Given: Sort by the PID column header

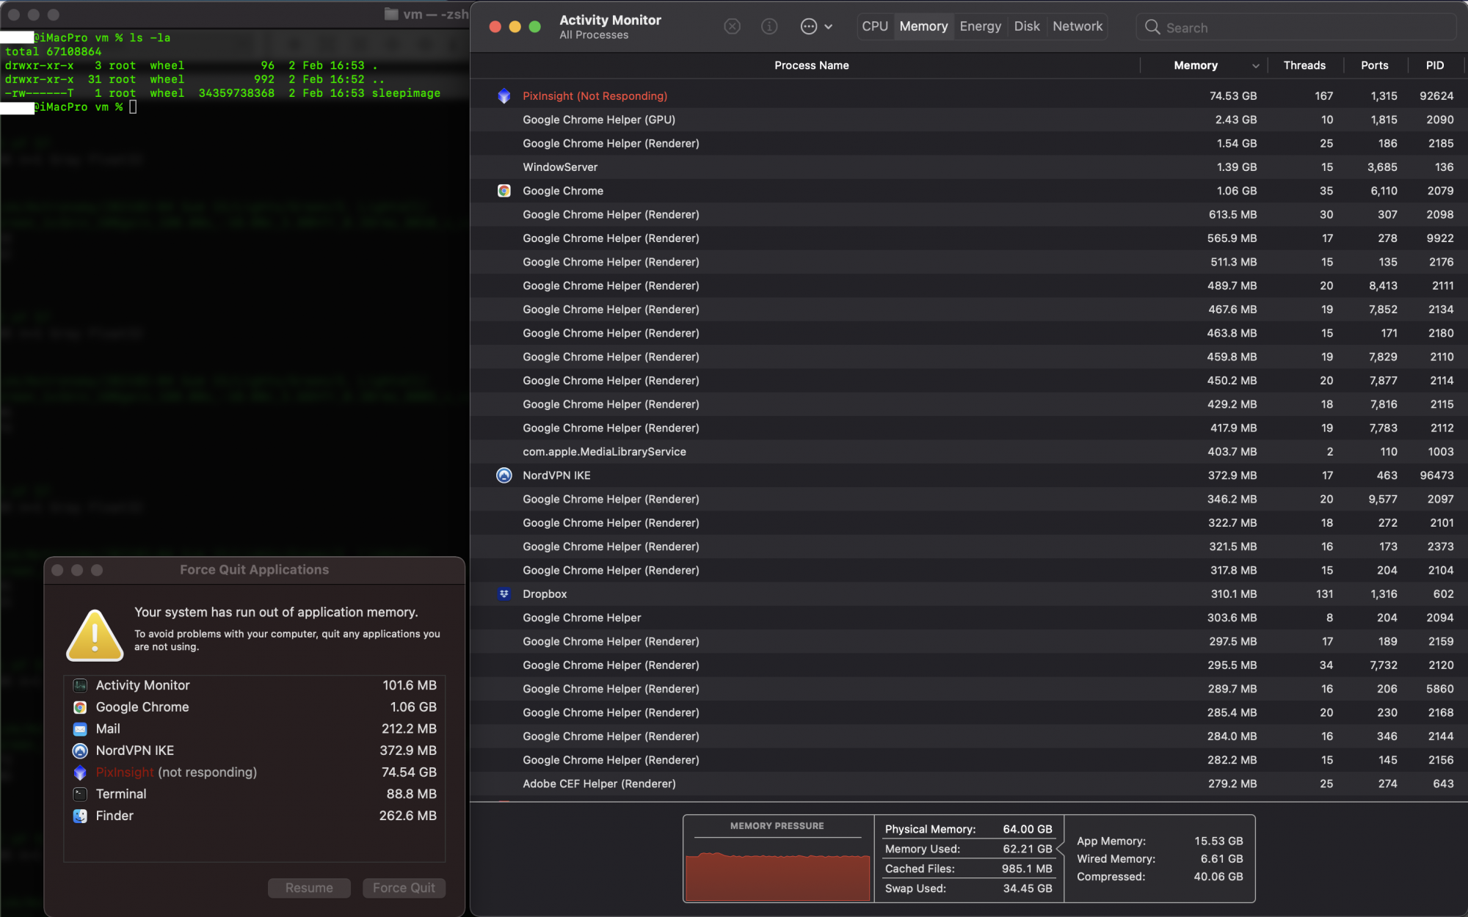Looking at the screenshot, I should [1435, 65].
